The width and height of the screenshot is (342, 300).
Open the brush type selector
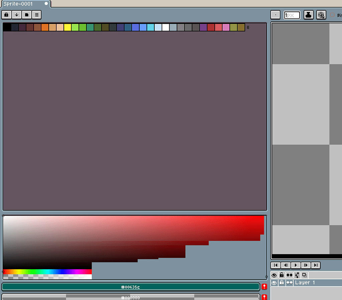point(275,15)
